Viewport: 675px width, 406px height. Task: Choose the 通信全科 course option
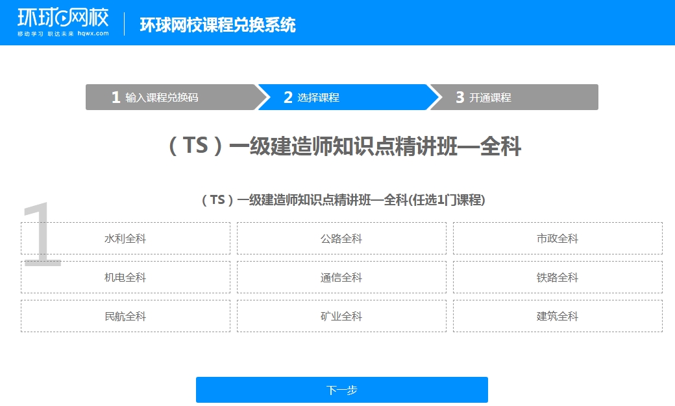coord(341,277)
